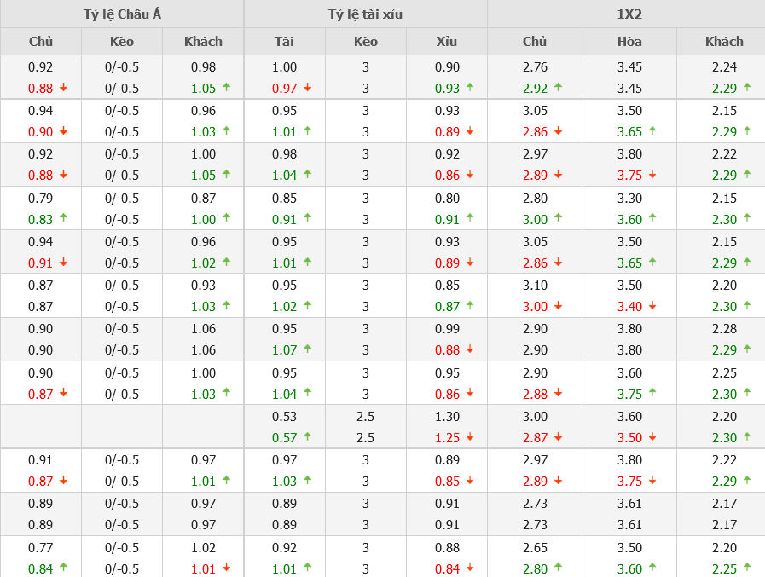Click the red down arrow beside 1.25
765x577 pixels.
click(x=469, y=437)
